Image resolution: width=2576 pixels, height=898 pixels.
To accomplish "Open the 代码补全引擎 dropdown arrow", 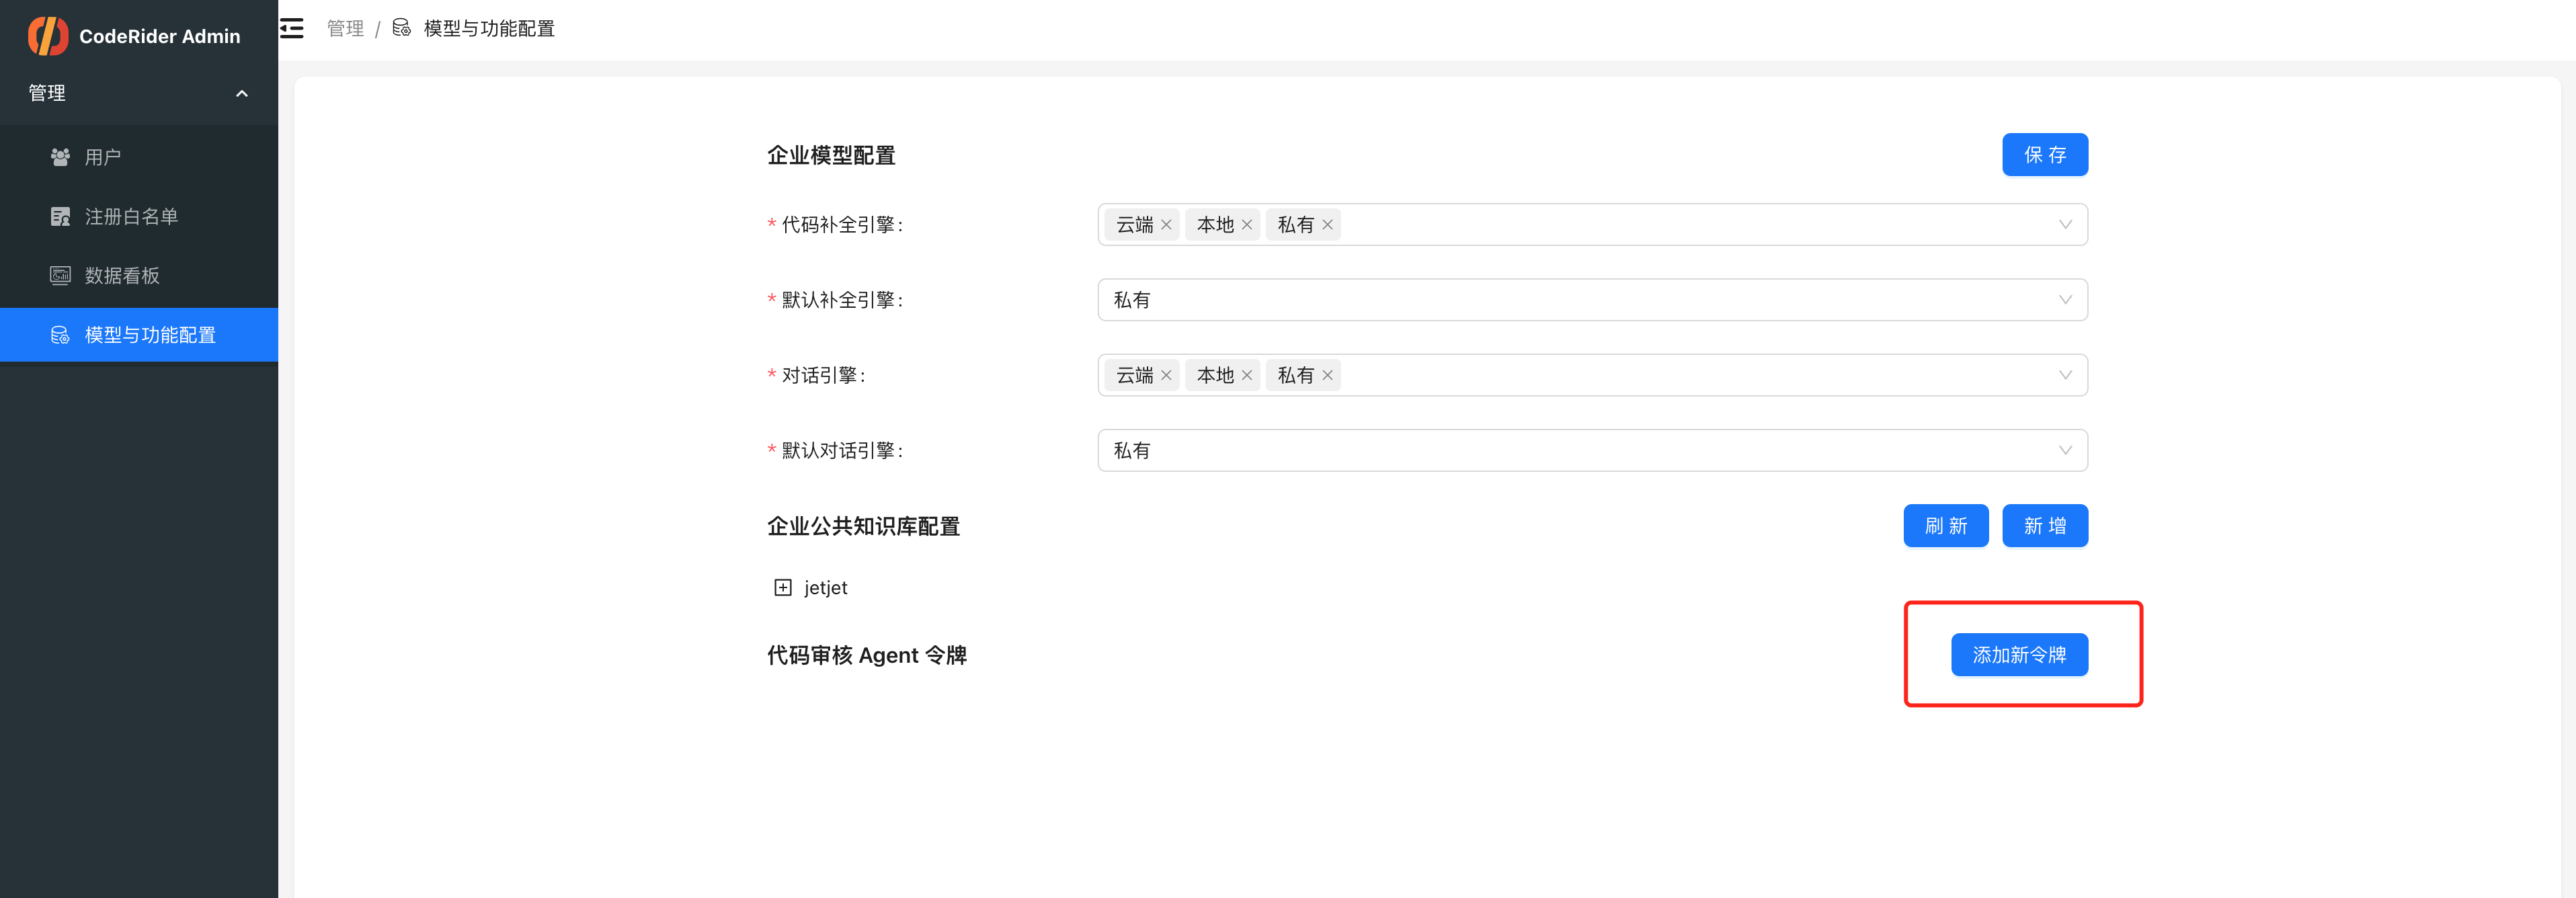I will click(2065, 225).
